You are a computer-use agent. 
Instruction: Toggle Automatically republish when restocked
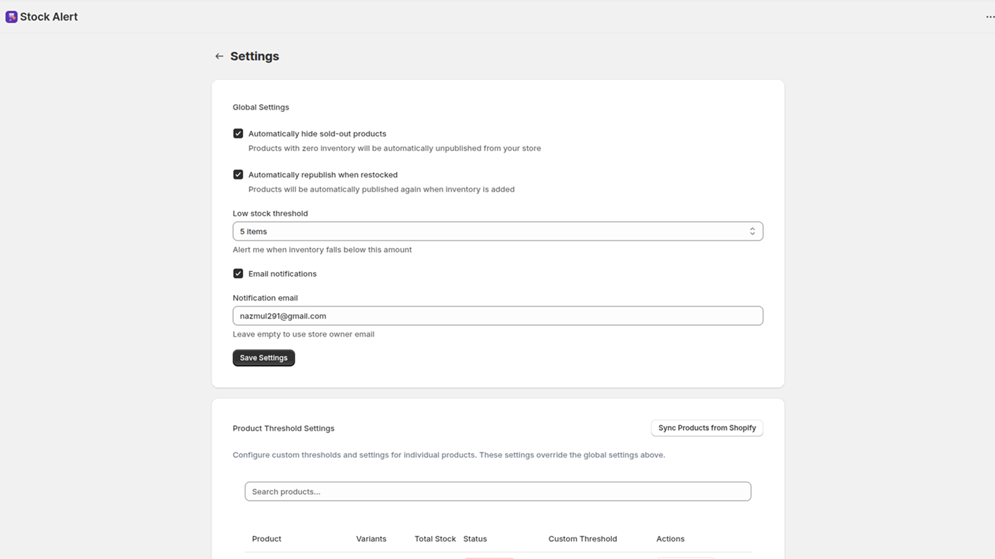238,175
